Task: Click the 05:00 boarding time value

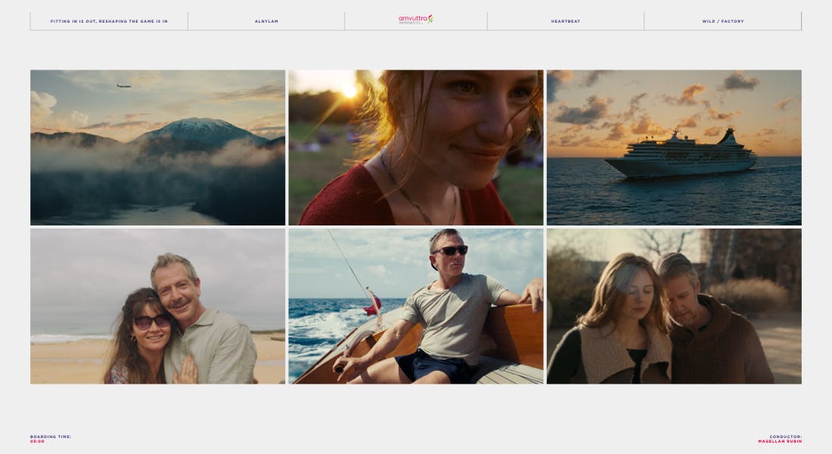Action: [38, 441]
